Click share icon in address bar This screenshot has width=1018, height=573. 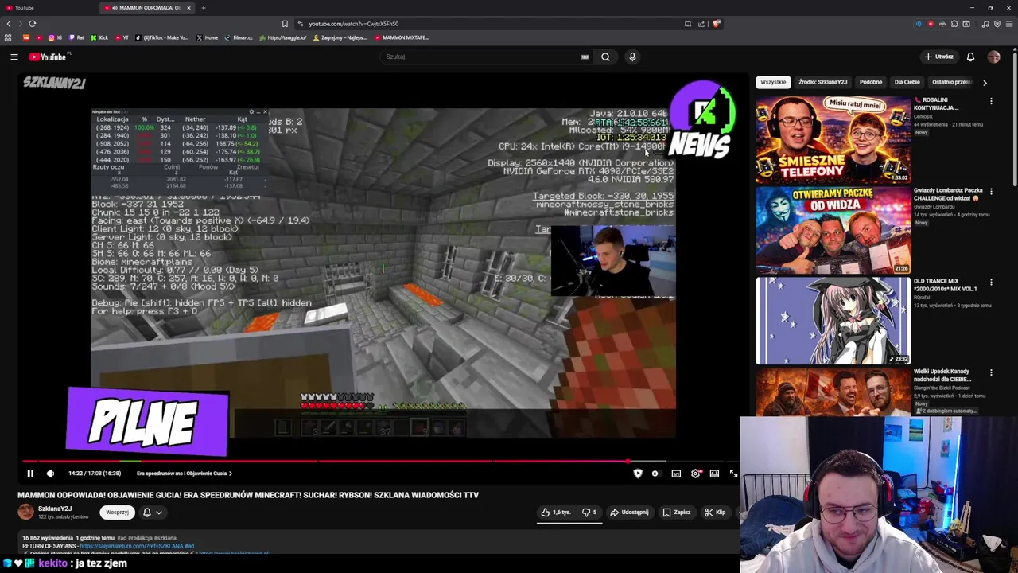(701, 24)
